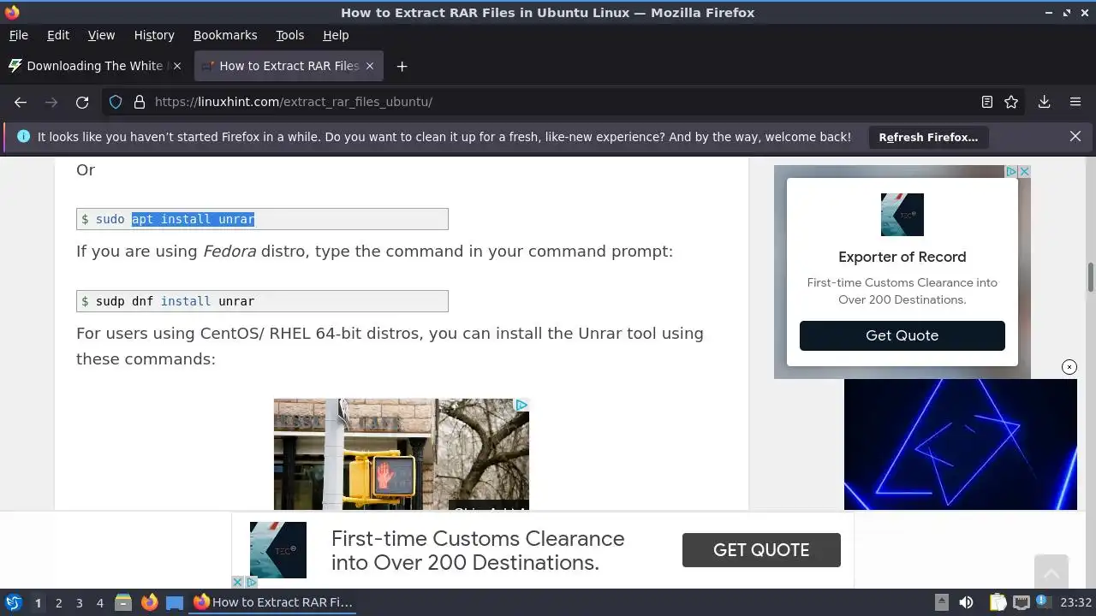Switch to workspace 2 in taskbar
Viewport: 1096px width, 616px height.
pyautogui.click(x=58, y=602)
